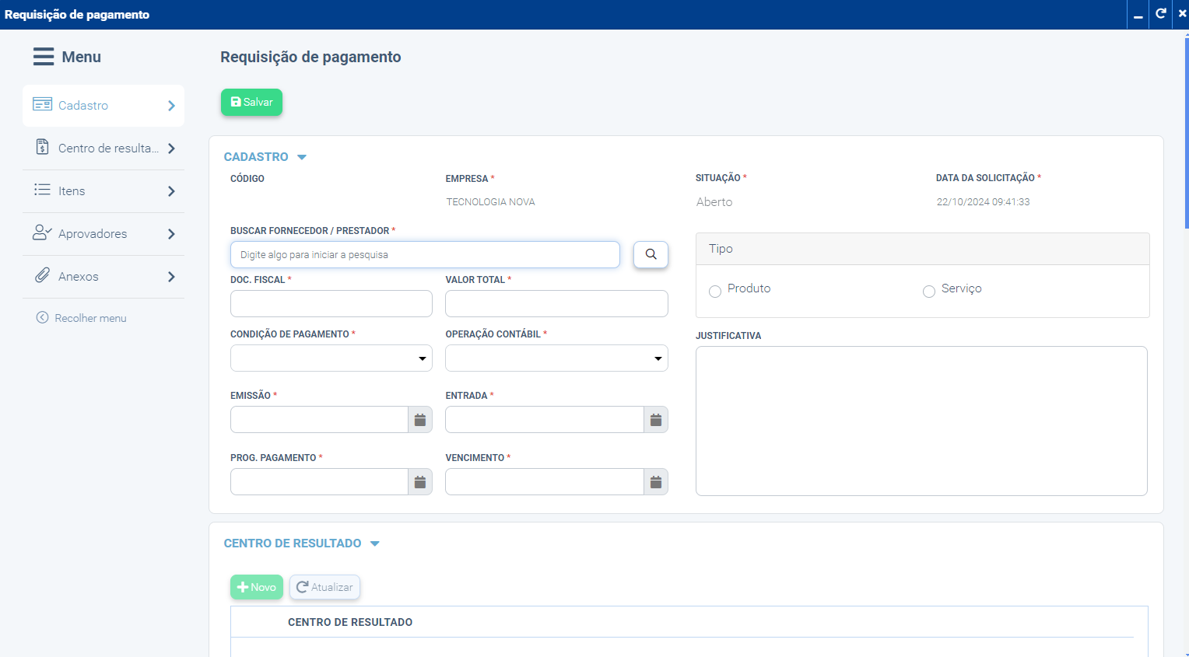Click the TECNOLOGIA NOVA company value
The image size is (1189, 657).
(490, 202)
